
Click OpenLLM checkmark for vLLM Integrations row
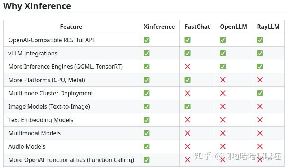(x=223, y=53)
